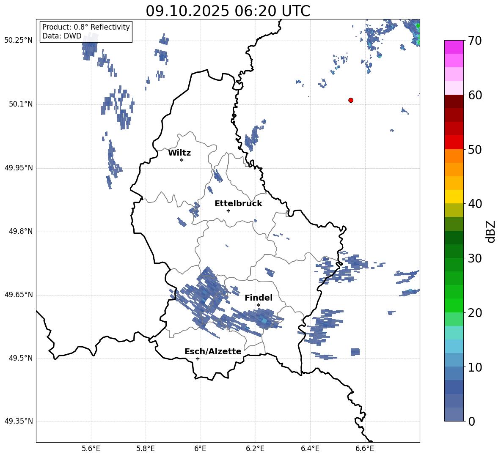Viewport: 501px width, 457px height.
Task: Click the Esch/Alzette city label
Action: (x=213, y=351)
